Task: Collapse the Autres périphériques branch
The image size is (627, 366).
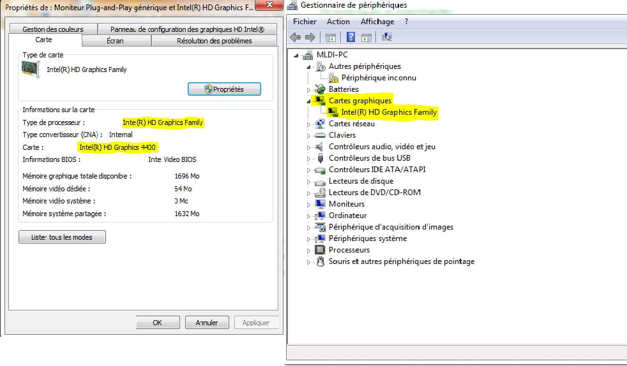Action: (308, 67)
